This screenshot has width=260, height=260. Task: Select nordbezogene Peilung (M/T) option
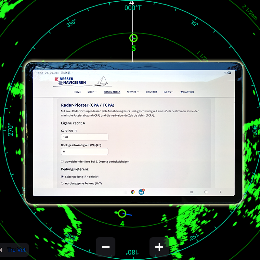point(62,183)
